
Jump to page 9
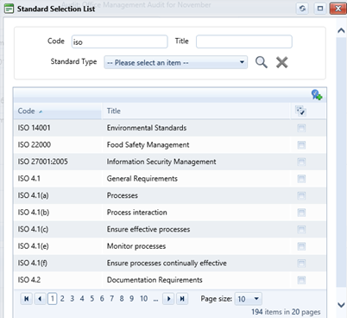(131, 299)
